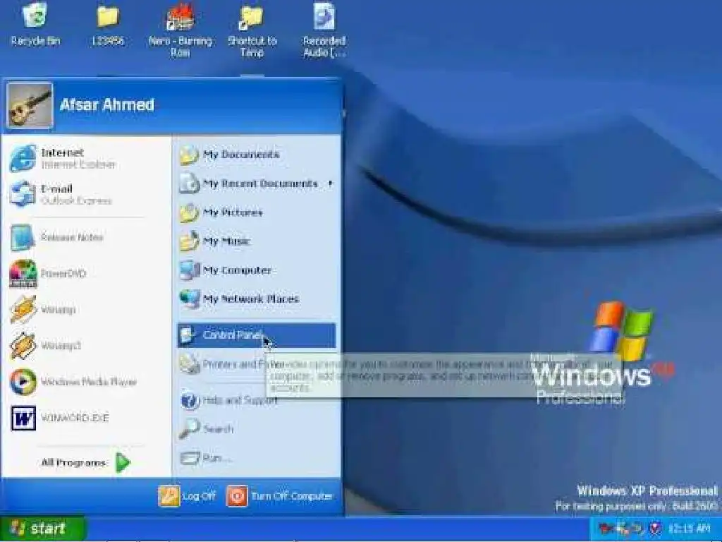Screen dimensions: 722x542
Task: Expand My Recent Documents submenu arrow
Action: 331,183
